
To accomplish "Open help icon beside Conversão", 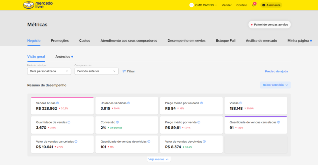I will pos(117,122).
